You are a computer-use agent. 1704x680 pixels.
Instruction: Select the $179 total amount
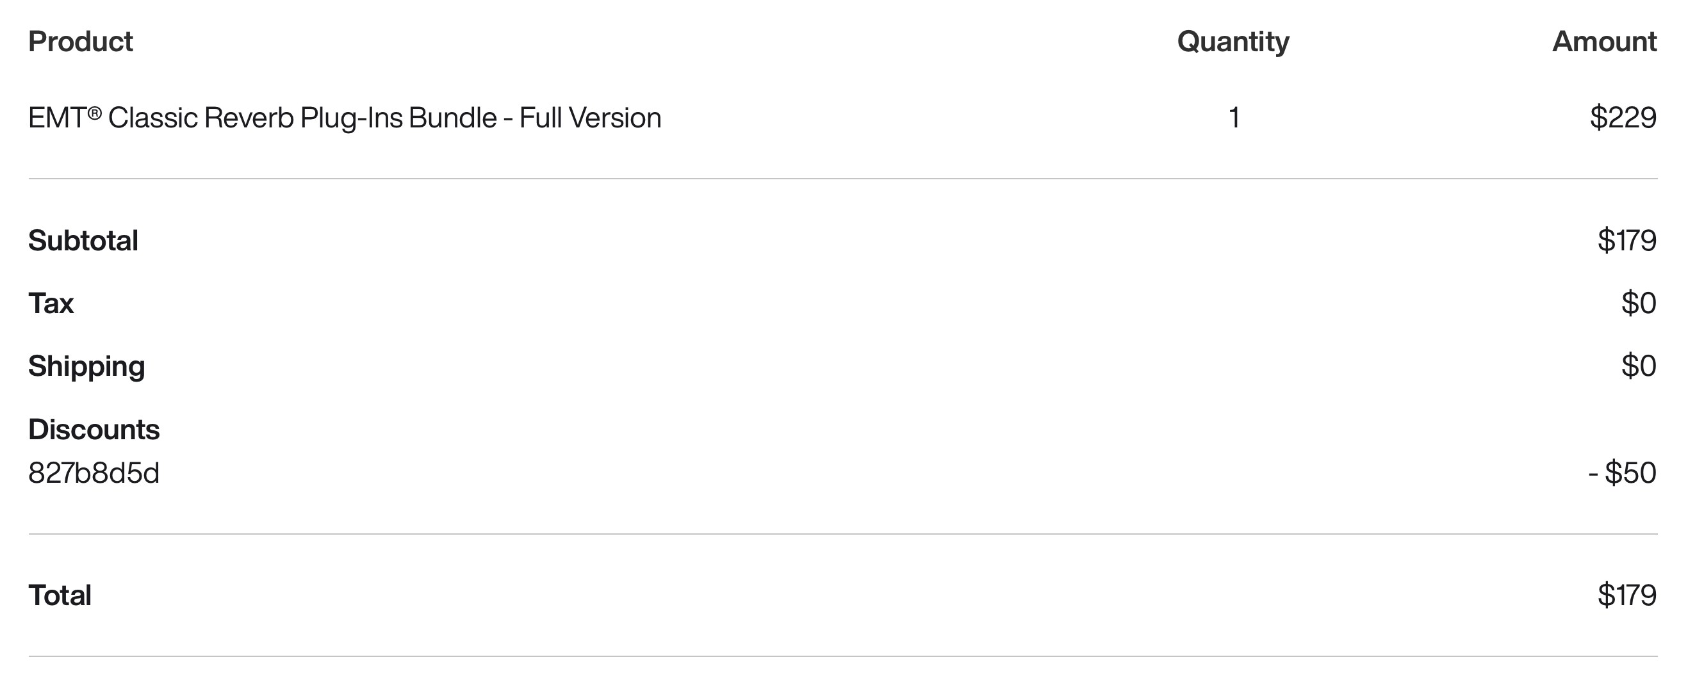[1626, 596]
